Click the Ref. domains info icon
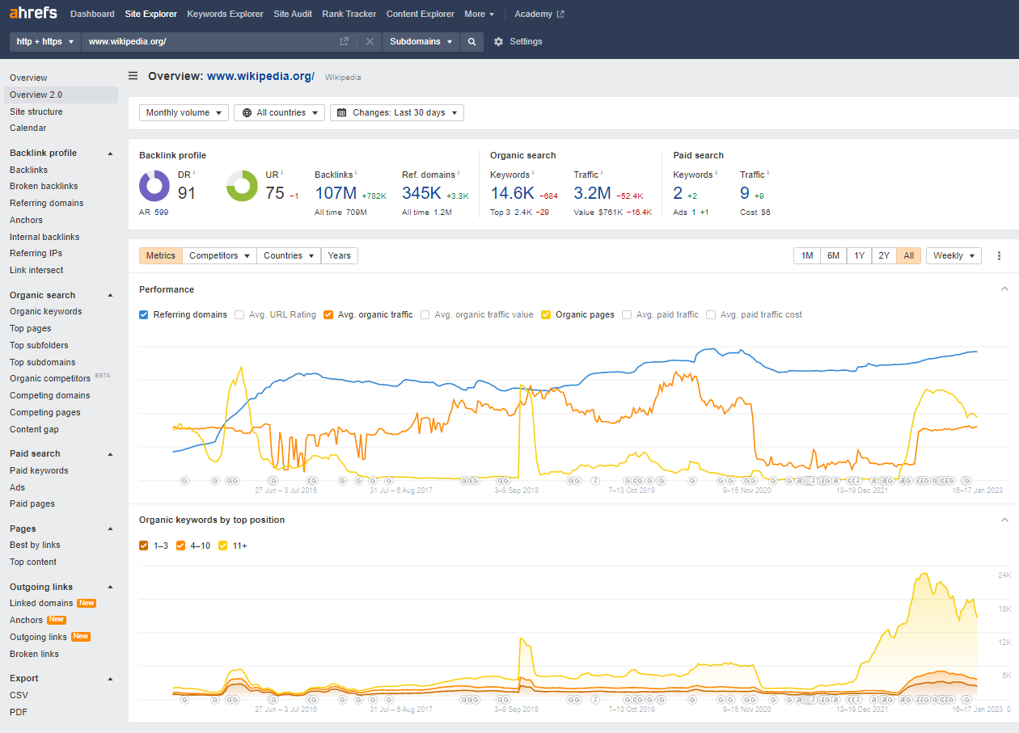The width and height of the screenshot is (1019, 733). [x=459, y=173]
